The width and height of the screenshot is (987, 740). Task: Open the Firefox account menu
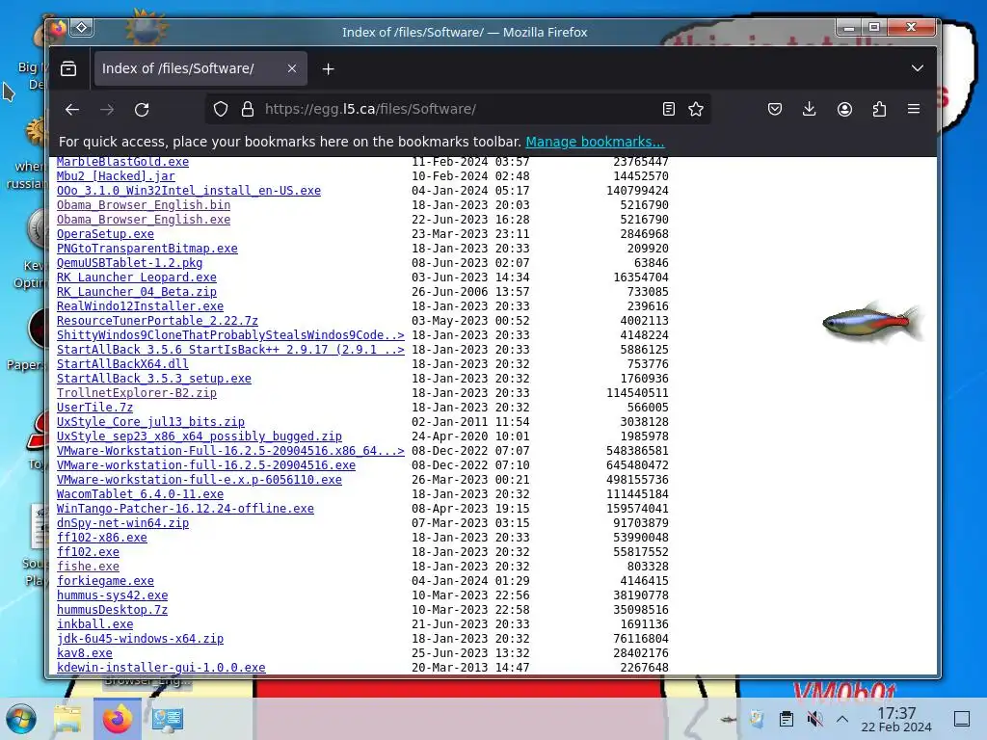844,110
